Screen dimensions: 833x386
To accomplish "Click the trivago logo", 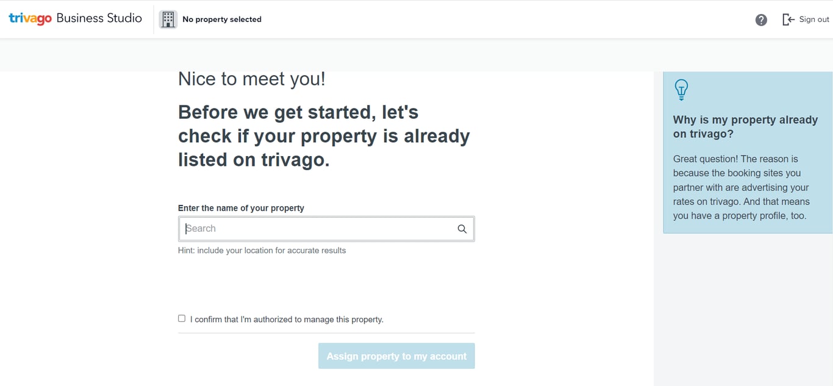I will point(30,19).
